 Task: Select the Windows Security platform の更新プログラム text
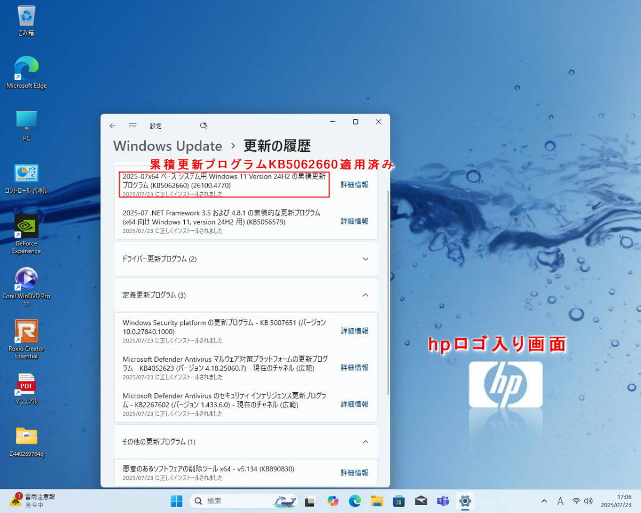[224, 327]
